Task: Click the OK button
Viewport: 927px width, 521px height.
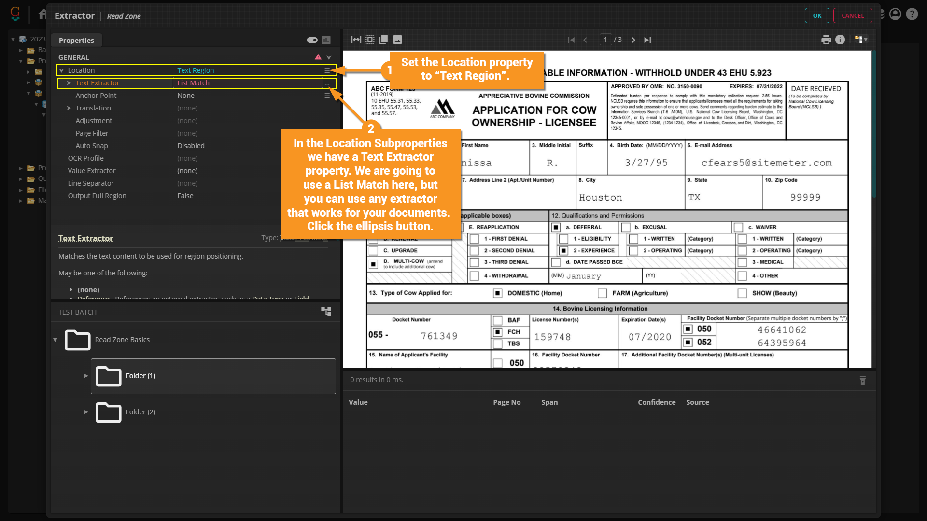Action: [x=817, y=15]
